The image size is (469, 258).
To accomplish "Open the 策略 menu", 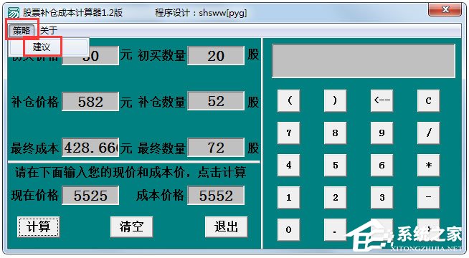I will 22,30.
